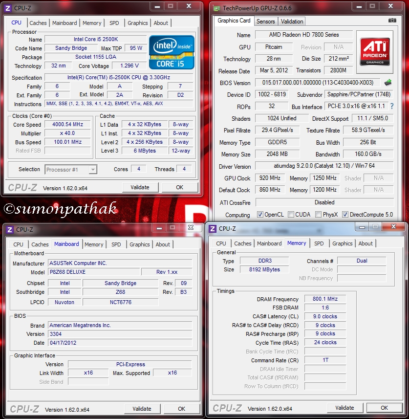409x419 pixels.
Task: Click the memory size value 8192 MBytes
Action: [x=264, y=269]
